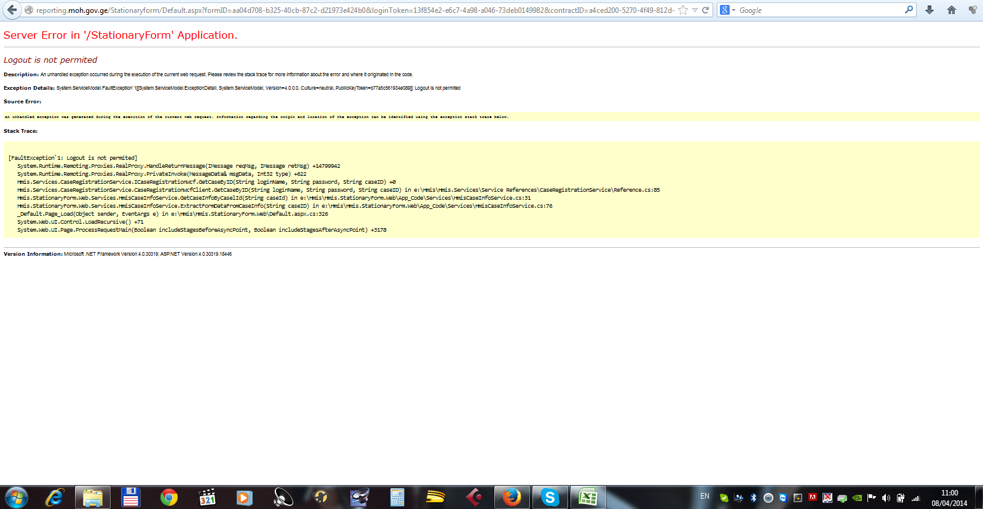Expand the Google search engine selector
This screenshot has width=983, height=509.
pyautogui.click(x=728, y=10)
